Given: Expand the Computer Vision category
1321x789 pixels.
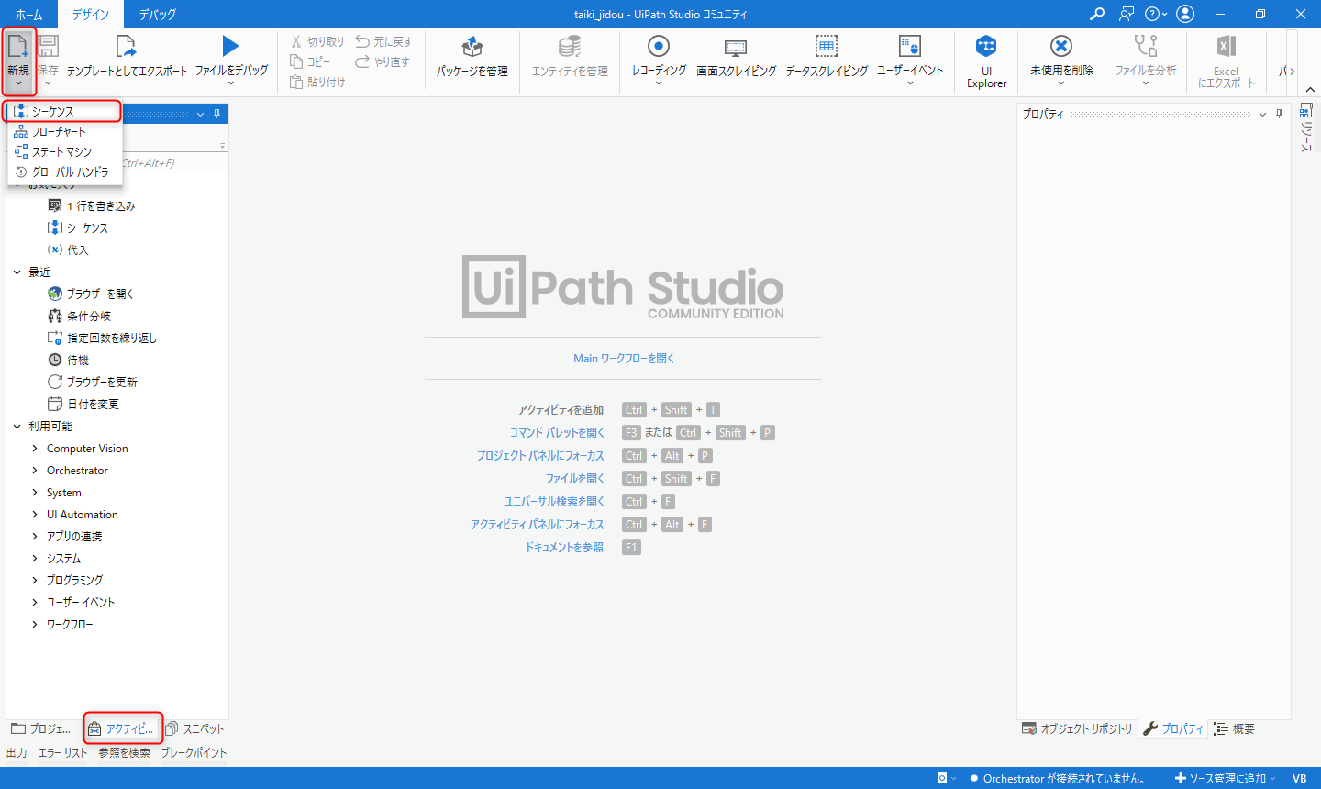Looking at the screenshot, I should (35, 449).
